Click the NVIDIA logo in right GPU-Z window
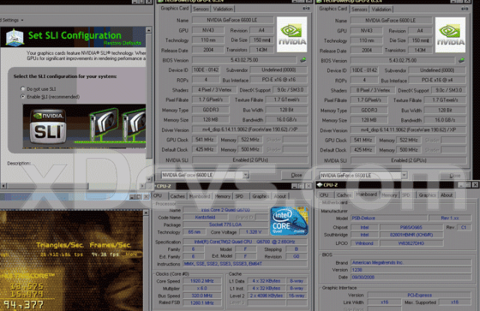The width and height of the screenshot is (480, 311). click(450, 35)
